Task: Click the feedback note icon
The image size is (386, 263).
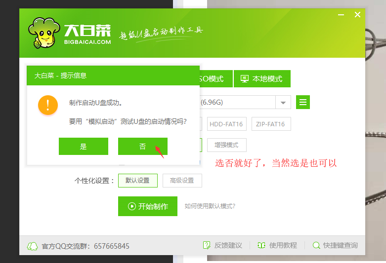Action: point(207,245)
